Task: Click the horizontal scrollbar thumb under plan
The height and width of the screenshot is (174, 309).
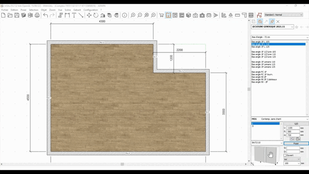Action: pos(122,164)
